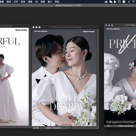Click the 'Adobe Photoshop CC 2019' application title
Viewport: 136px width, 136px height.
(x=68, y=5)
